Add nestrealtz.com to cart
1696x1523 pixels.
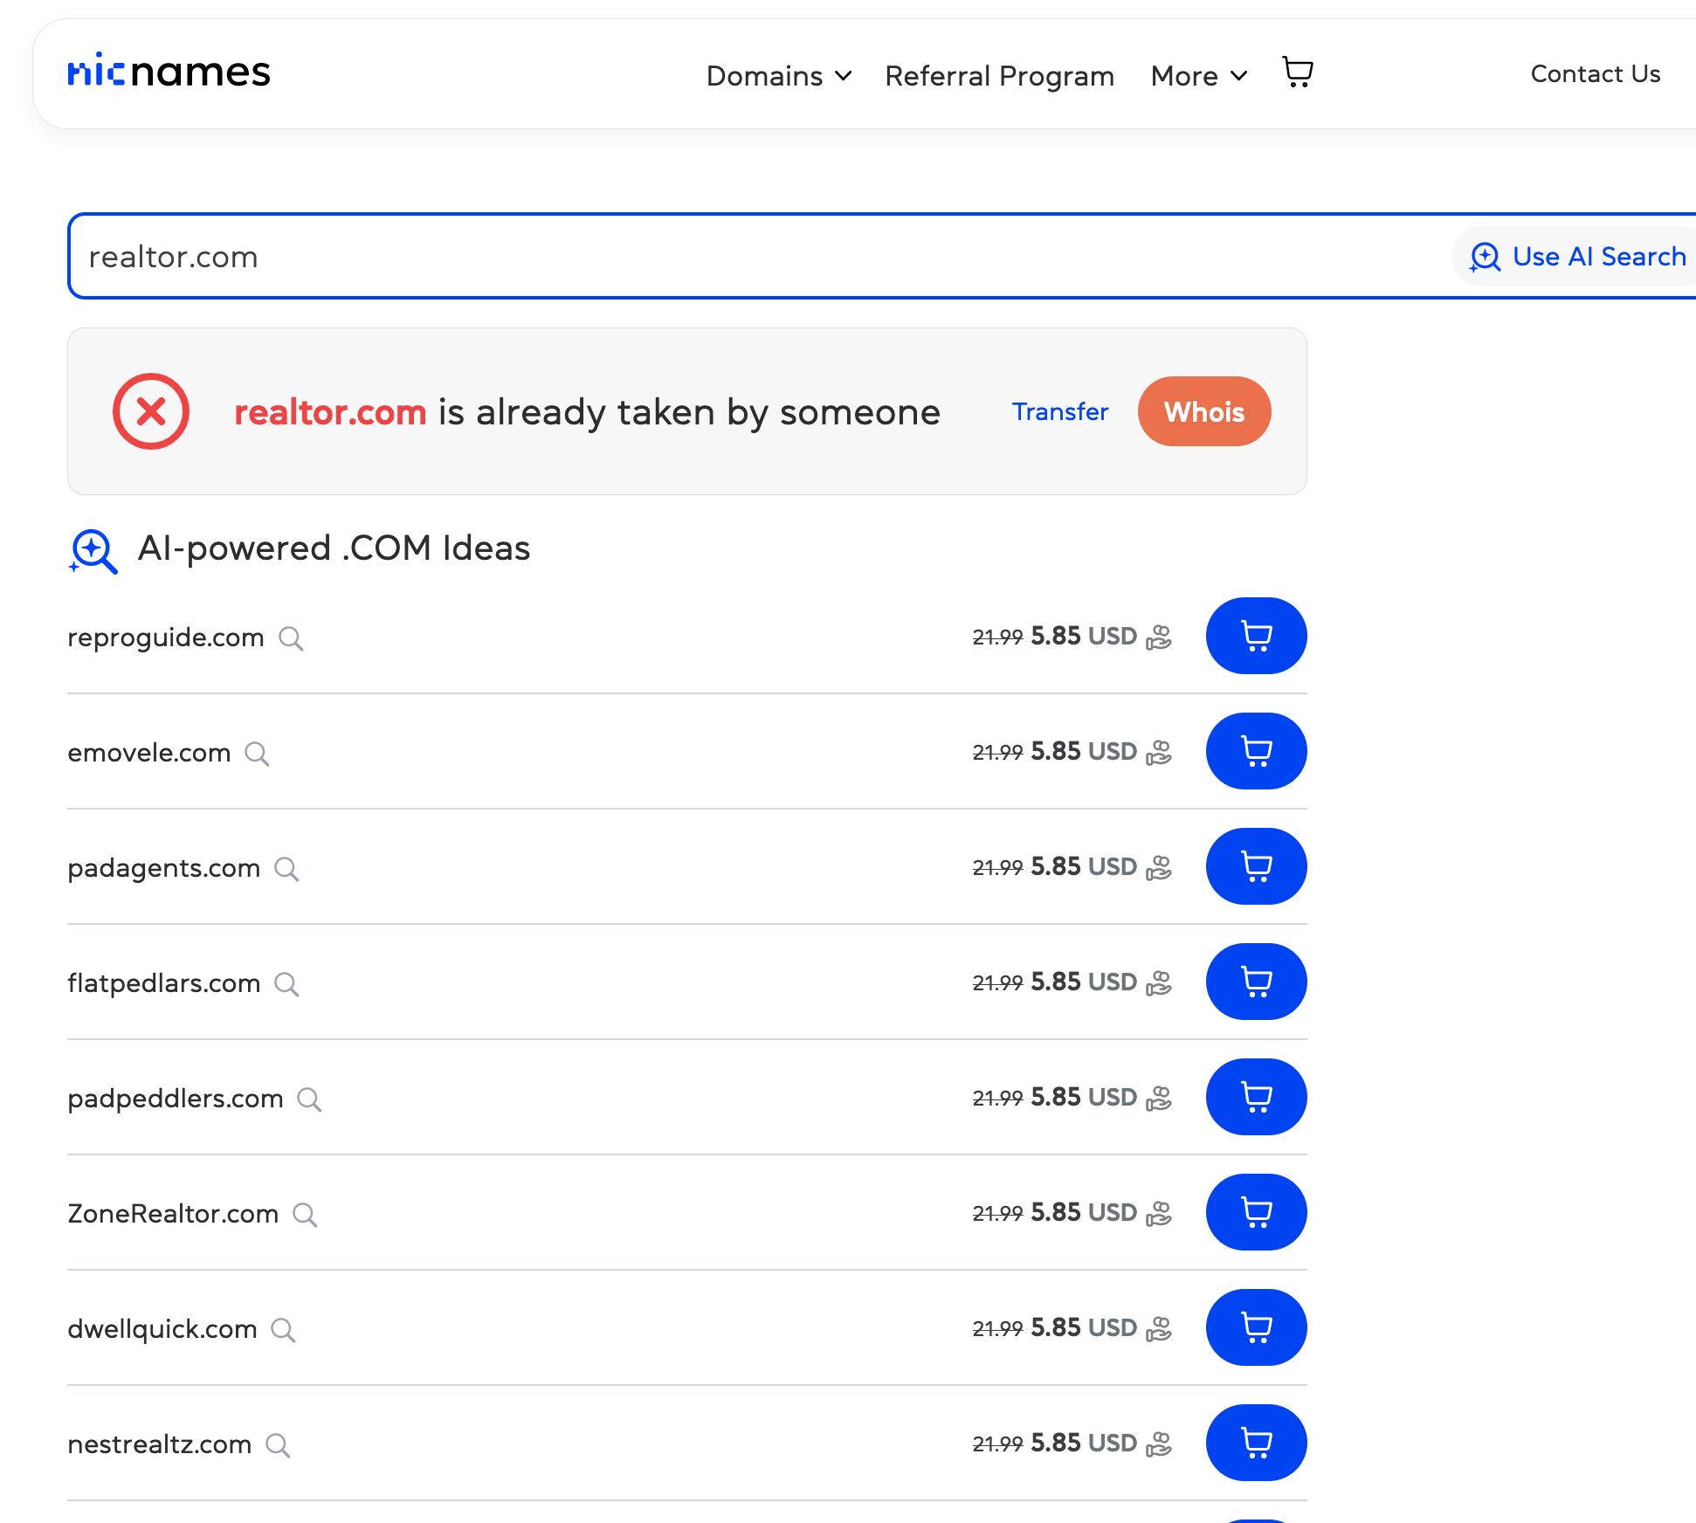pos(1256,1443)
